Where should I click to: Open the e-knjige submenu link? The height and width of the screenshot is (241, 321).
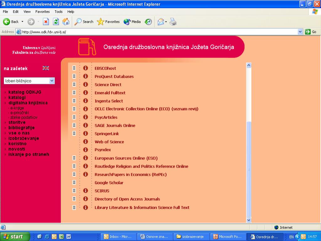coord(17,108)
